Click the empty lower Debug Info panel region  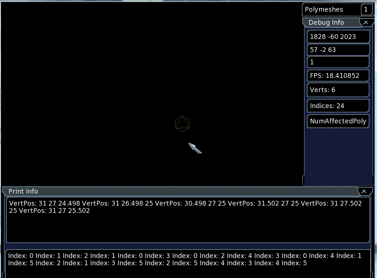tap(338, 156)
